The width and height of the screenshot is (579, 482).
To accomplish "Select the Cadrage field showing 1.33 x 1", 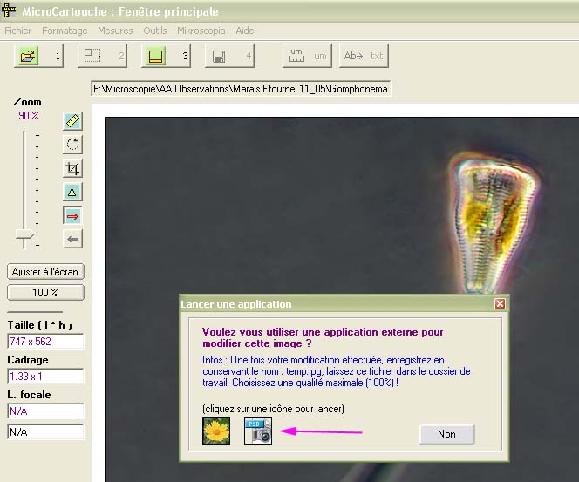I will click(x=45, y=376).
